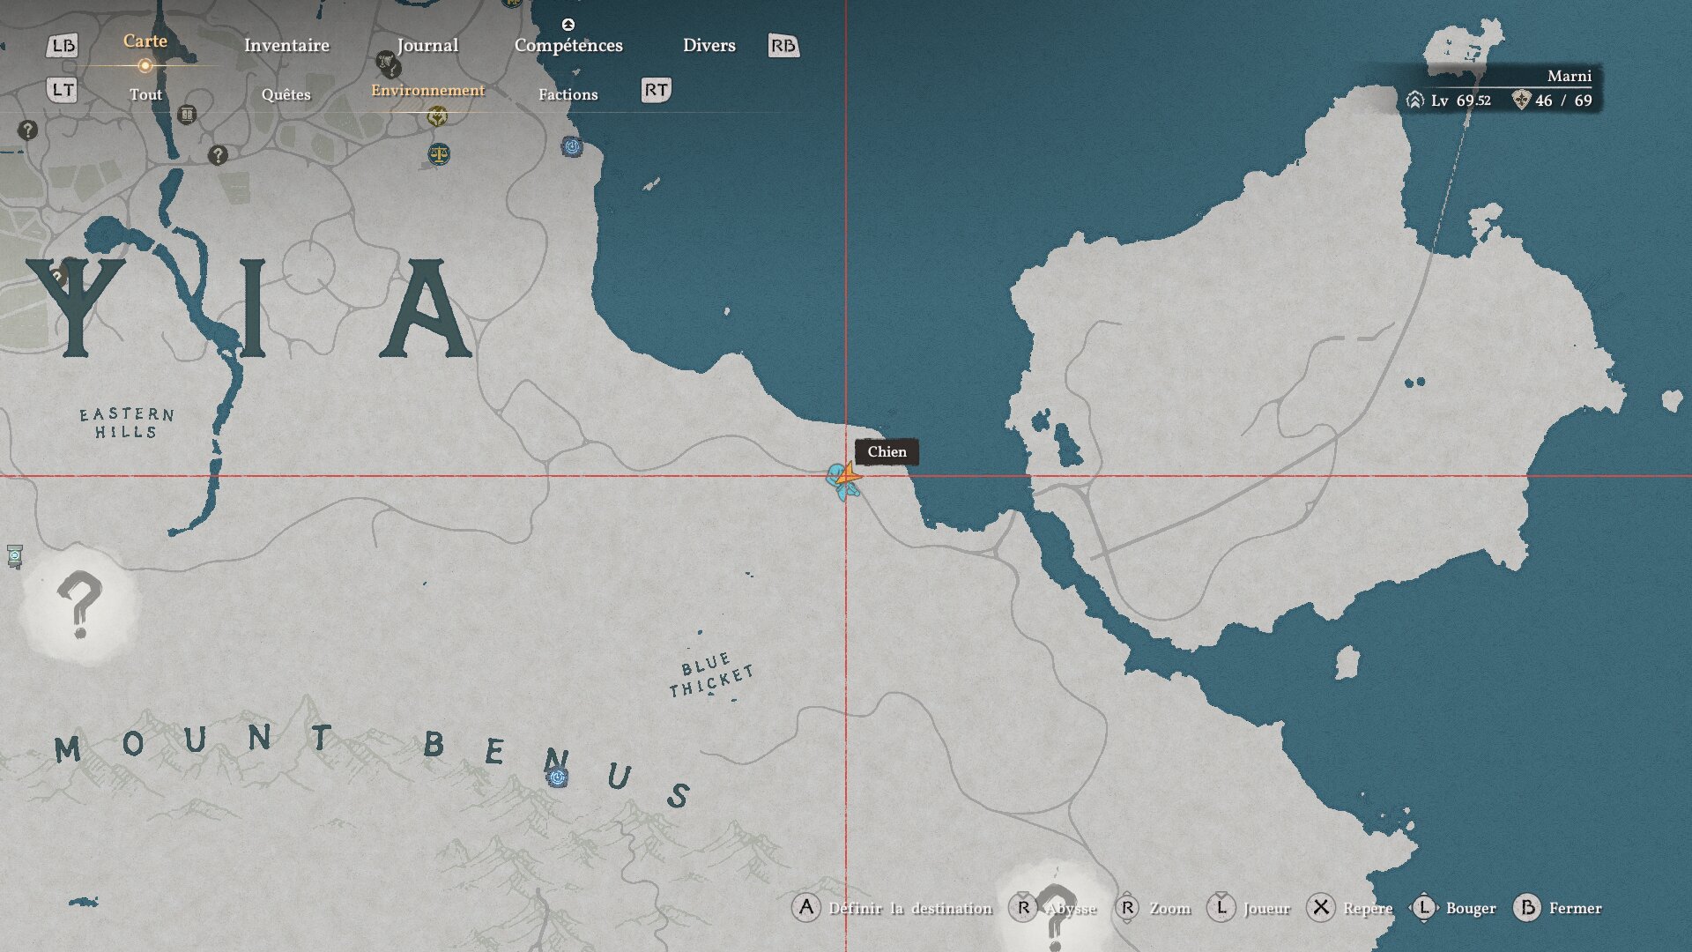Viewport: 1692px width, 952px height.
Task: Select the blue spiral marker near the coast
Action: (x=572, y=146)
